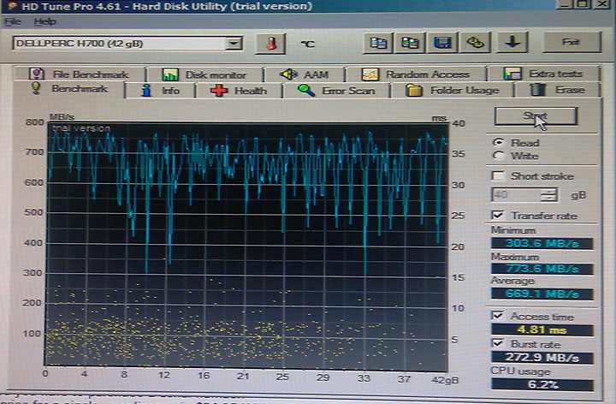Copy info to clipboard toolbar icon

coord(378,43)
